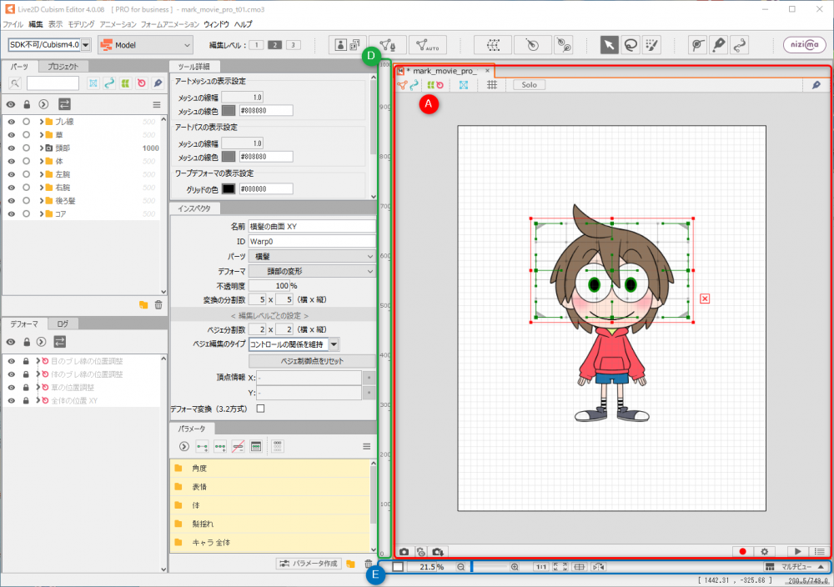Select edit level 1 button
The image size is (834, 587).
click(x=256, y=45)
